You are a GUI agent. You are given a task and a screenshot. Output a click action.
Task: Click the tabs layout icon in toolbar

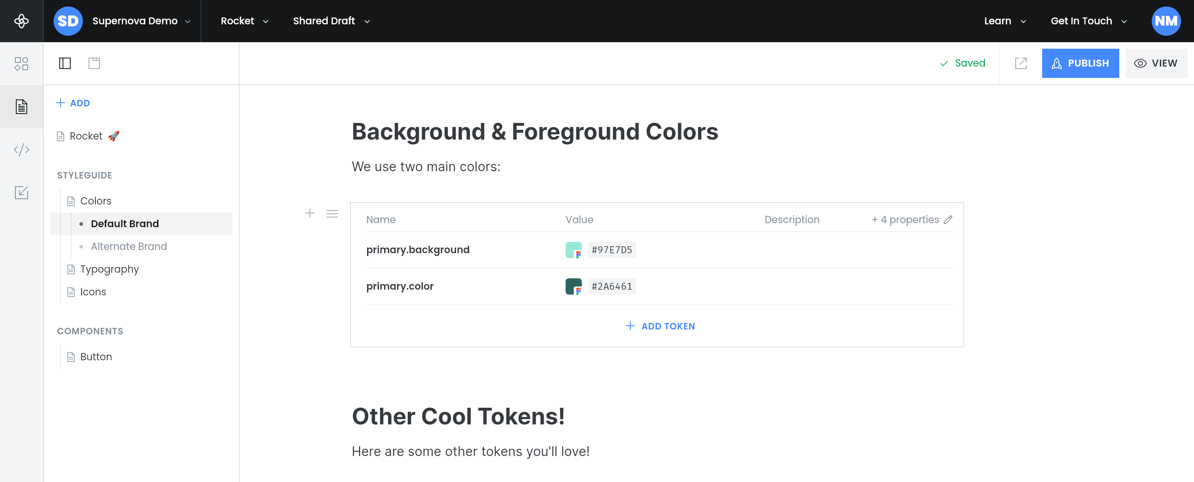(x=94, y=63)
